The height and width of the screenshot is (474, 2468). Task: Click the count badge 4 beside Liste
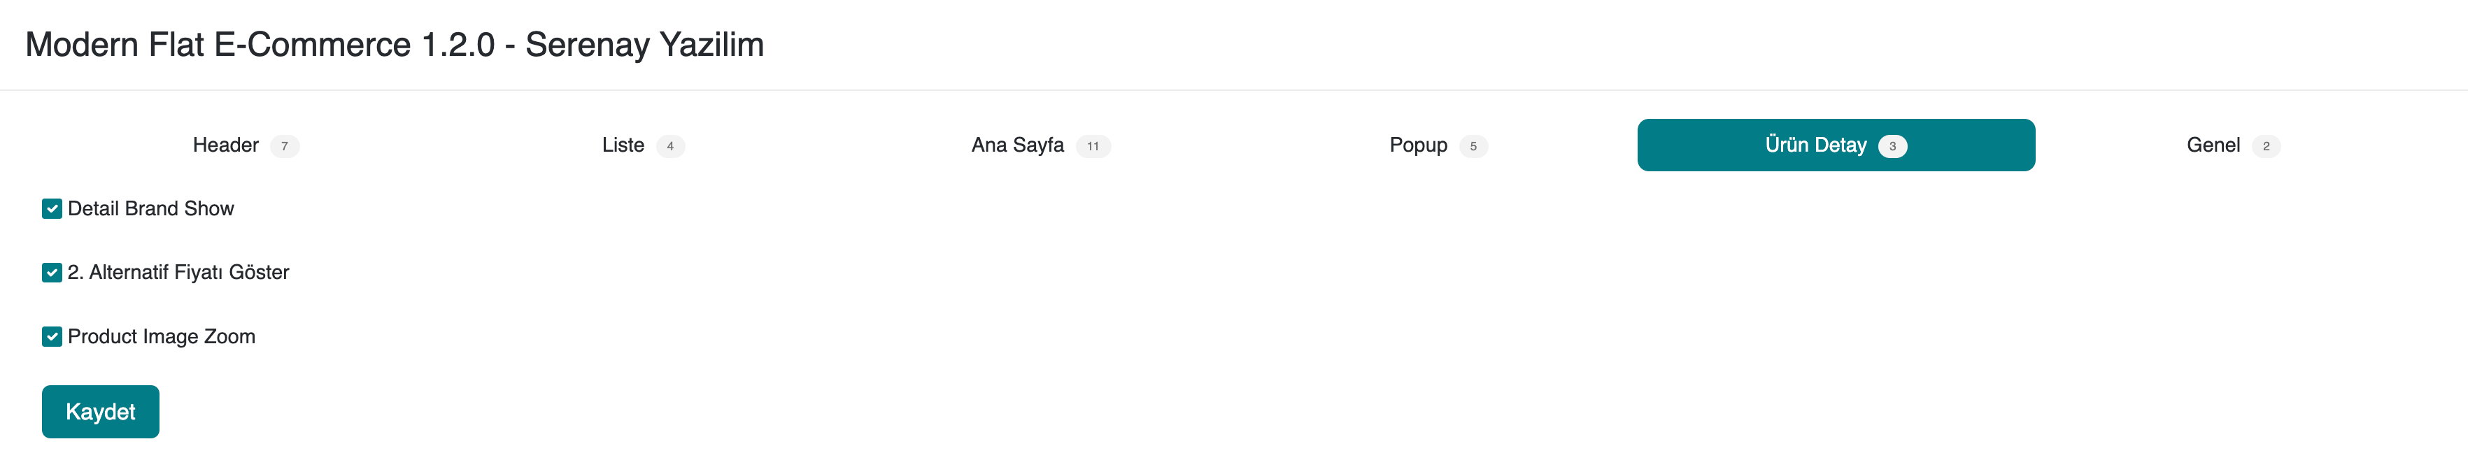tap(669, 147)
